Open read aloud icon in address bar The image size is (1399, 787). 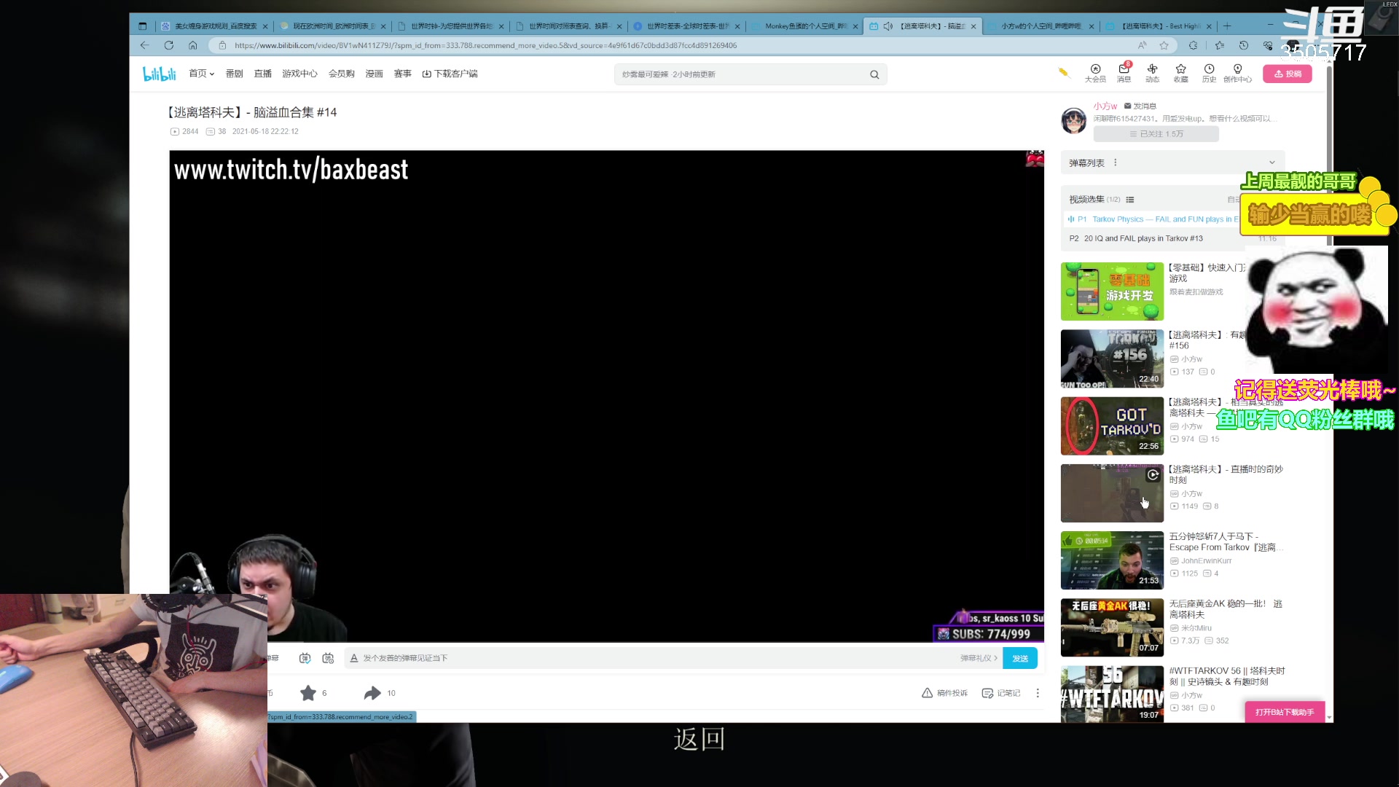pyautogui.click(x=1142, y=45)
